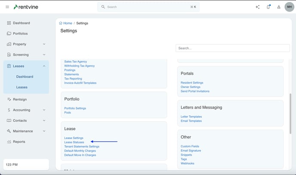Click the Home breadcrumb icon
The width and height of the screenshot is (296, 175).
point(61,23)
